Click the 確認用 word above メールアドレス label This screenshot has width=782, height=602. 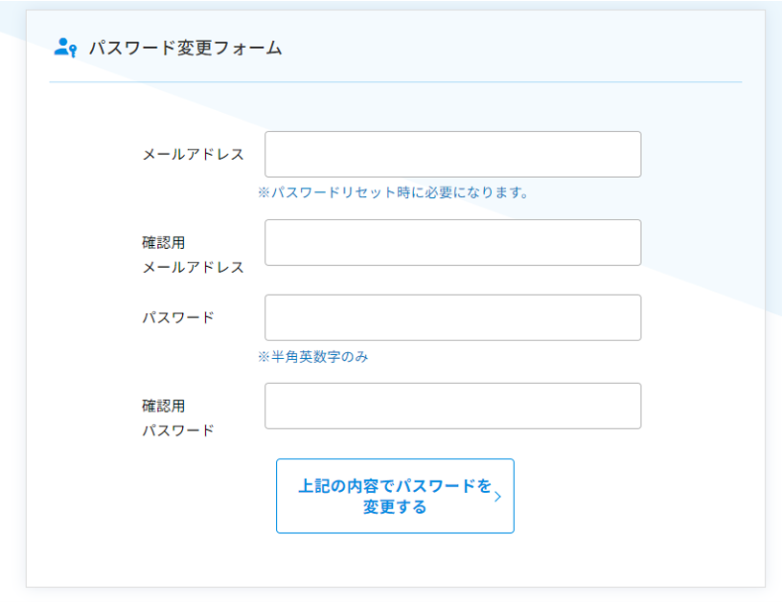point(164,242)
